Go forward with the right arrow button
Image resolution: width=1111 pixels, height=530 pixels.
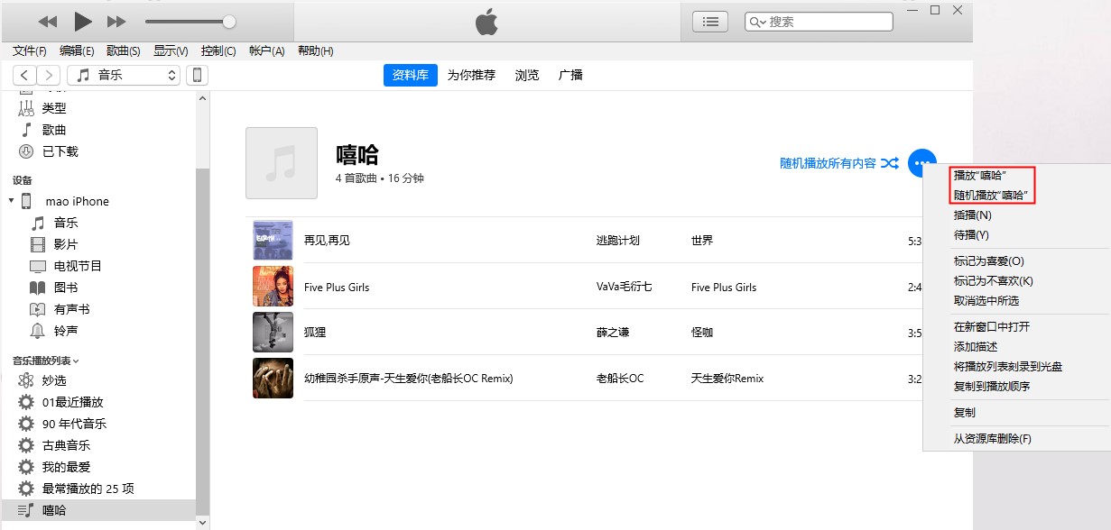pos(49,76)
